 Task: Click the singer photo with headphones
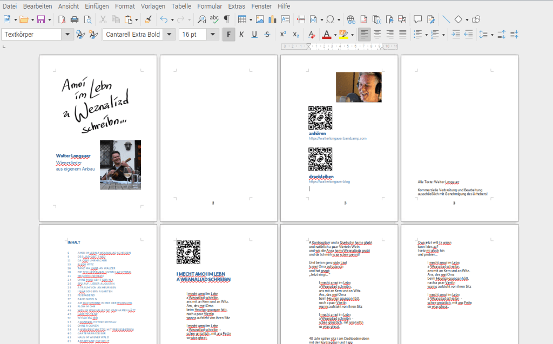pyautogui.click(x=359, y=87)
